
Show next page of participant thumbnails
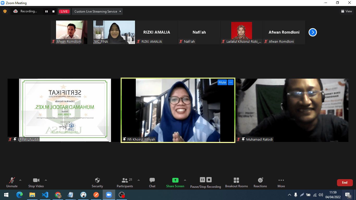(x=312, y=32)
